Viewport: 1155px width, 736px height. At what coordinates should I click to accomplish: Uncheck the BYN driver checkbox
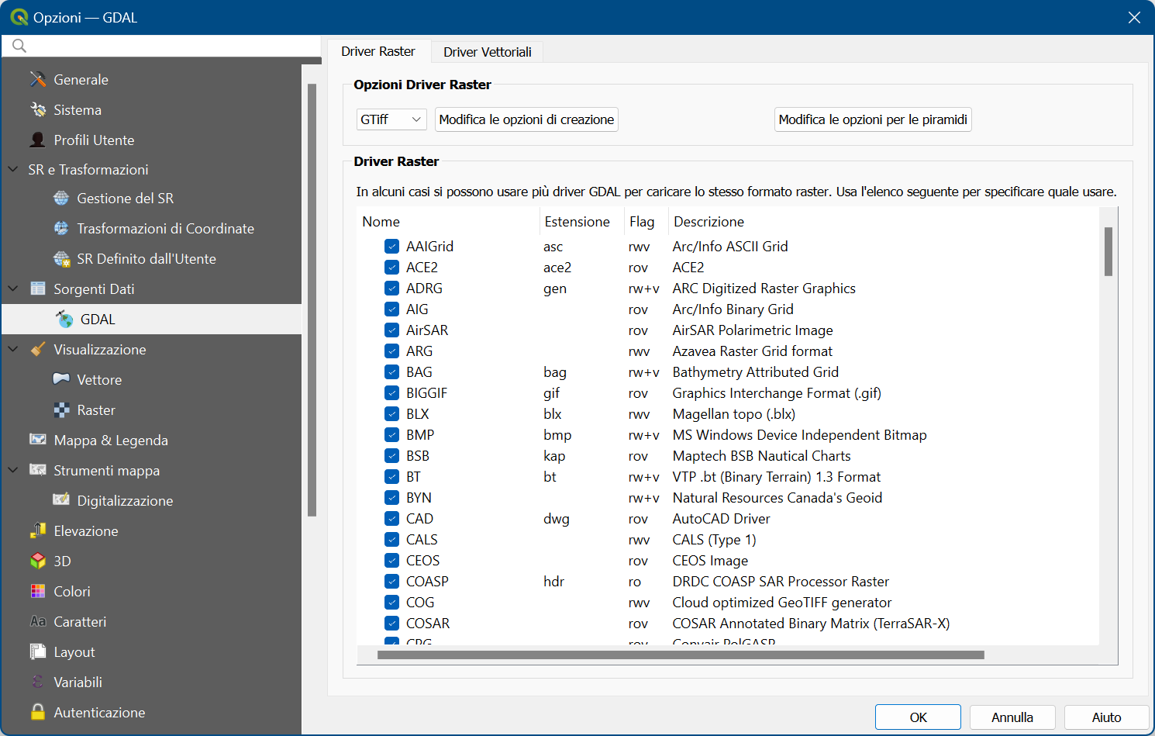point(392,497)
